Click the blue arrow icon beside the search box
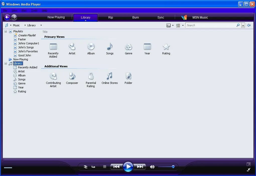This screenshot has height=176, width=256. pyautogui.click(x=249, y=25)
